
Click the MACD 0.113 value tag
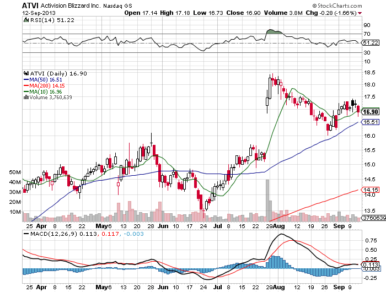(370, 264)
